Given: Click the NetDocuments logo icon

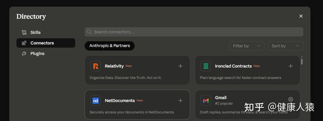Looking at the screenshot, I should (x=96, y=101).
